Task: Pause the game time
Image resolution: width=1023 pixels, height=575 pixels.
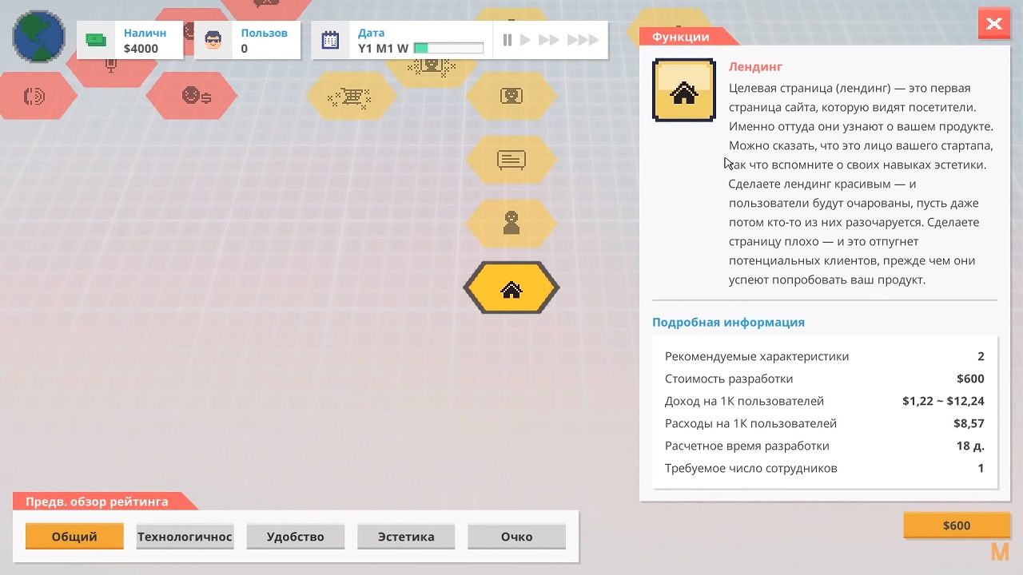Action: 508,40
